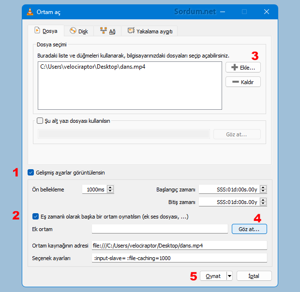Screen dimensions: 300x292
Task: Click the subtitle file path field
Action: tap(124, 134)
